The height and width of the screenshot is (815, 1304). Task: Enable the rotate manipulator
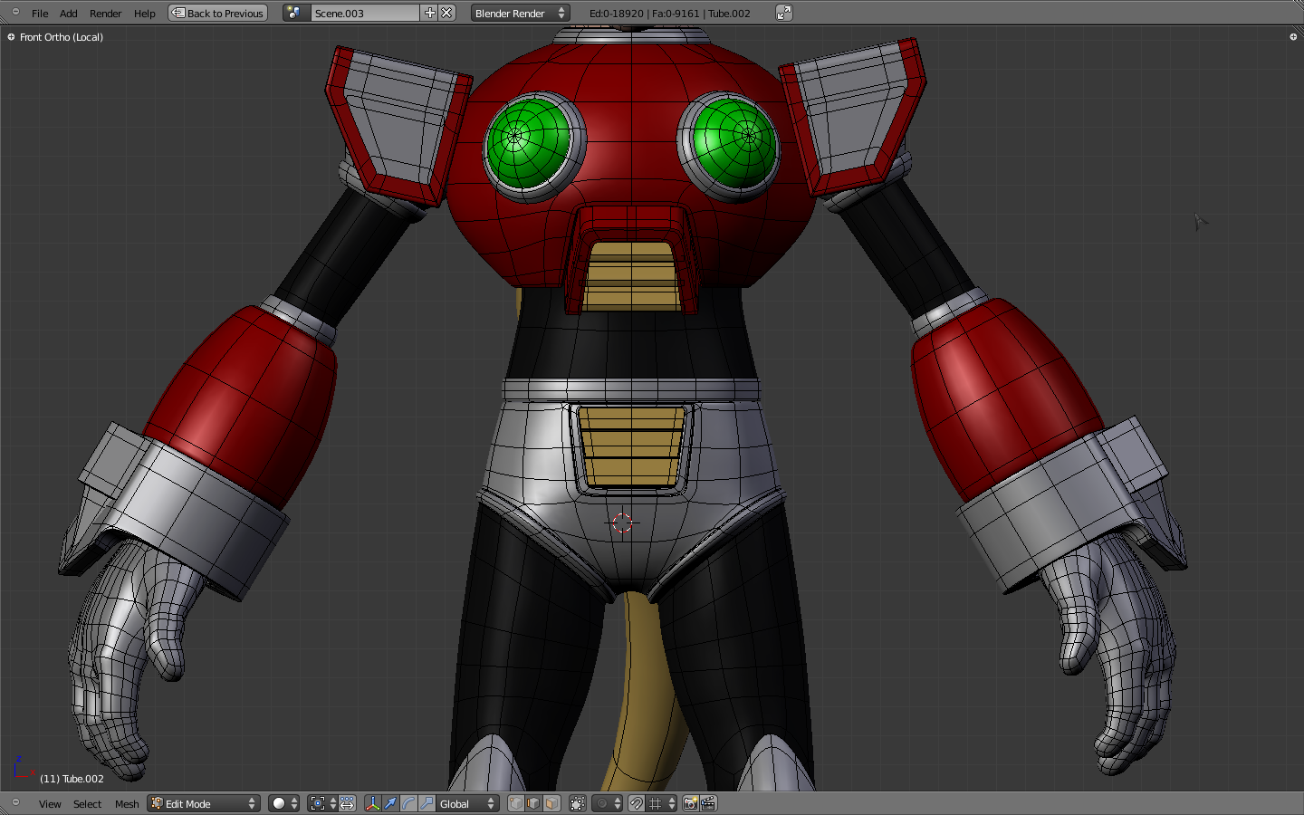(408, 804)
